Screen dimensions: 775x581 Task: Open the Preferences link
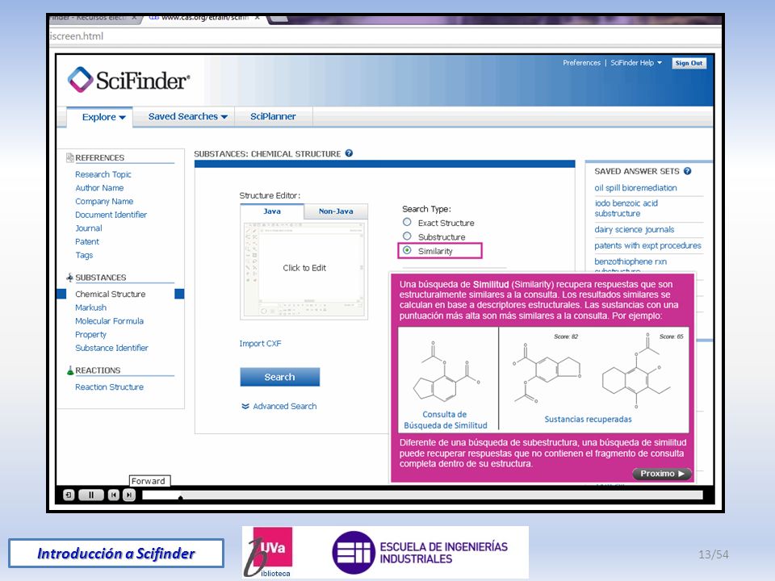click(x=581, y=63)
